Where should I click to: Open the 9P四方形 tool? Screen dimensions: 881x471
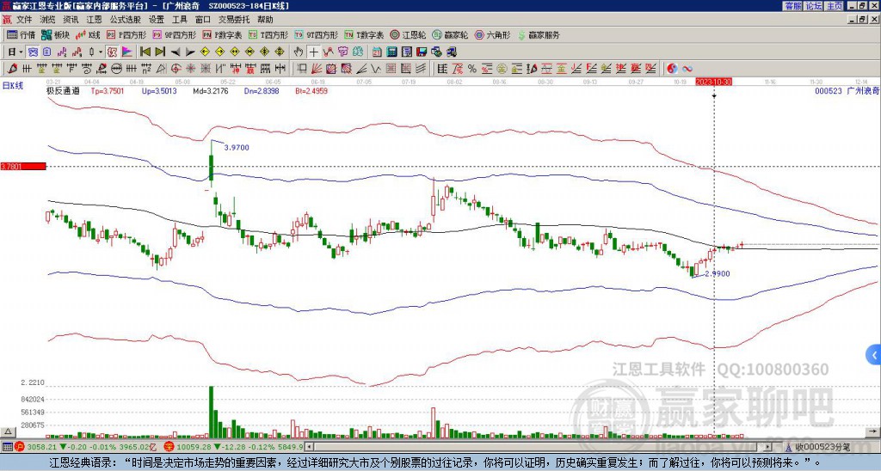tap(174, 34)
